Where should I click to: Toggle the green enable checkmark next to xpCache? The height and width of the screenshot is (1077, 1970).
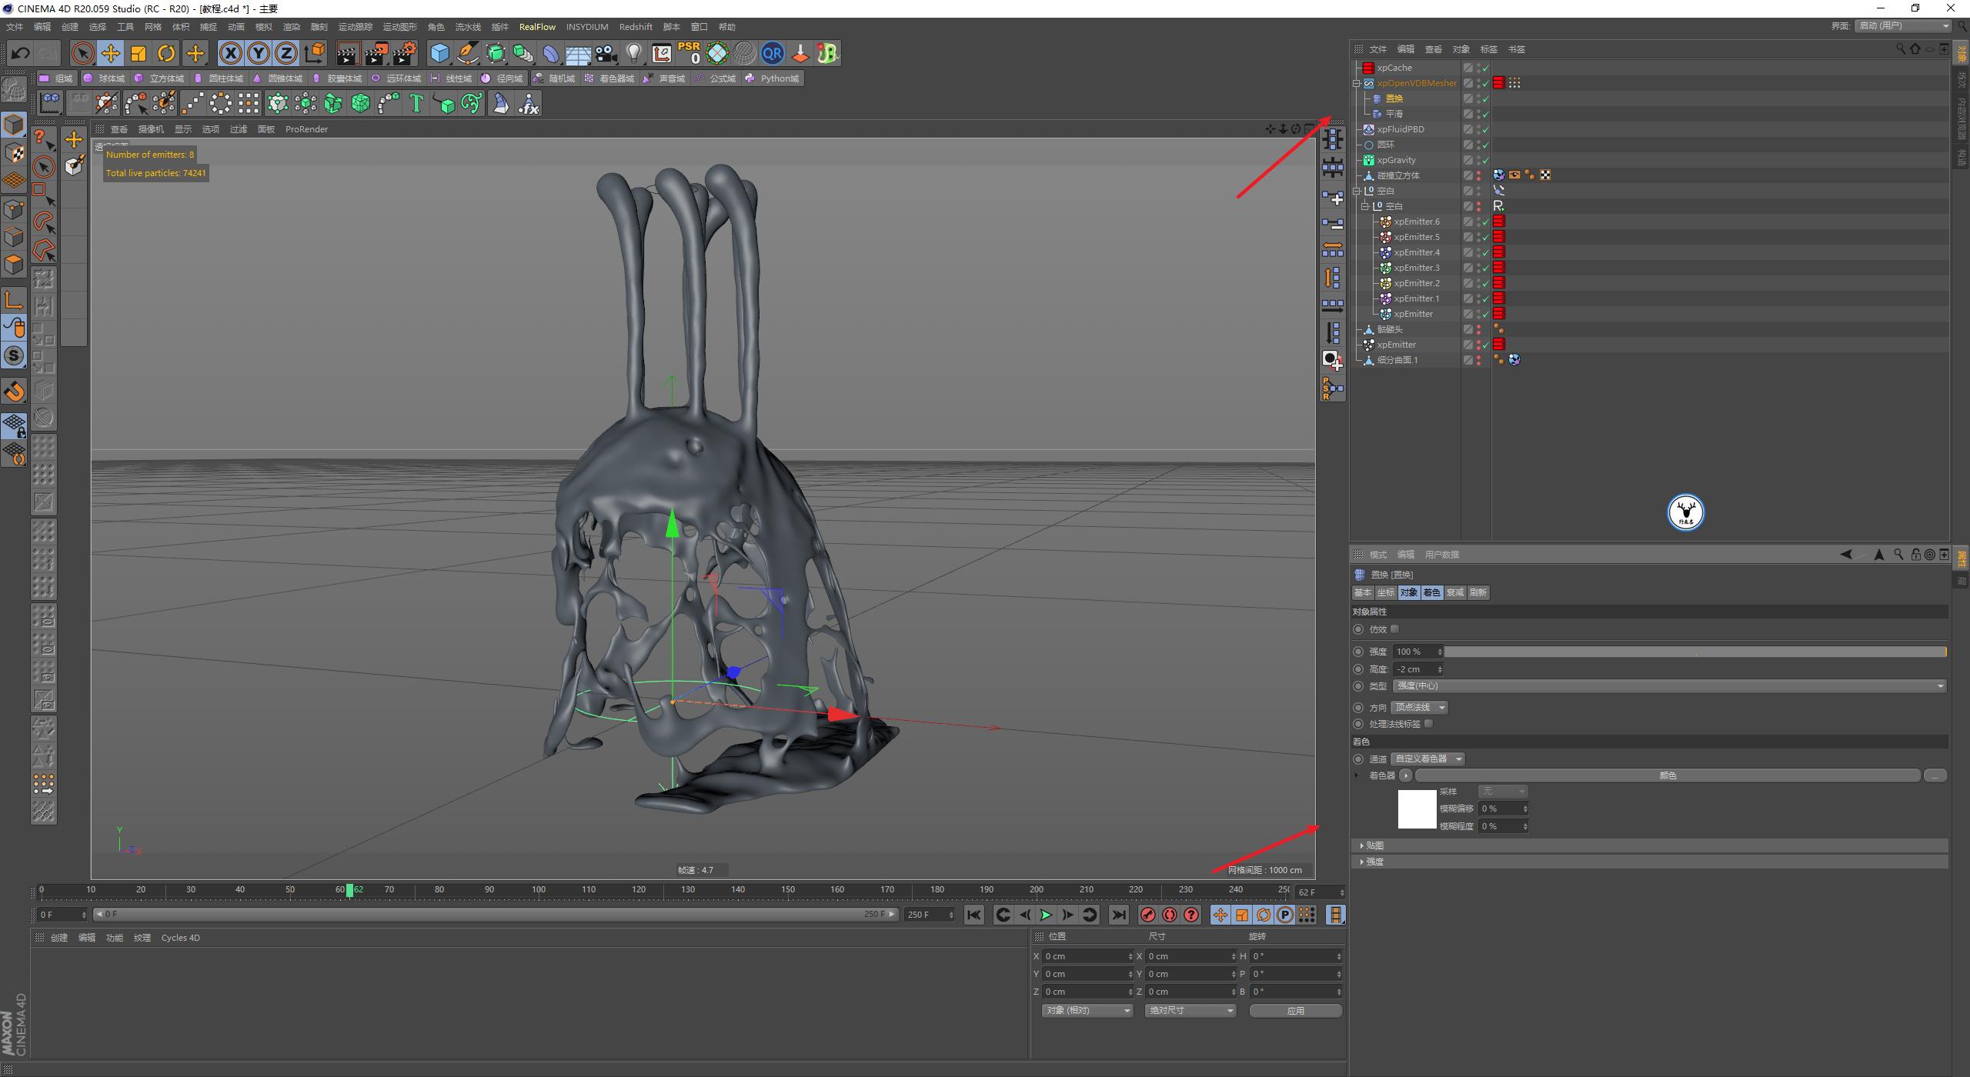point(1485,68)
